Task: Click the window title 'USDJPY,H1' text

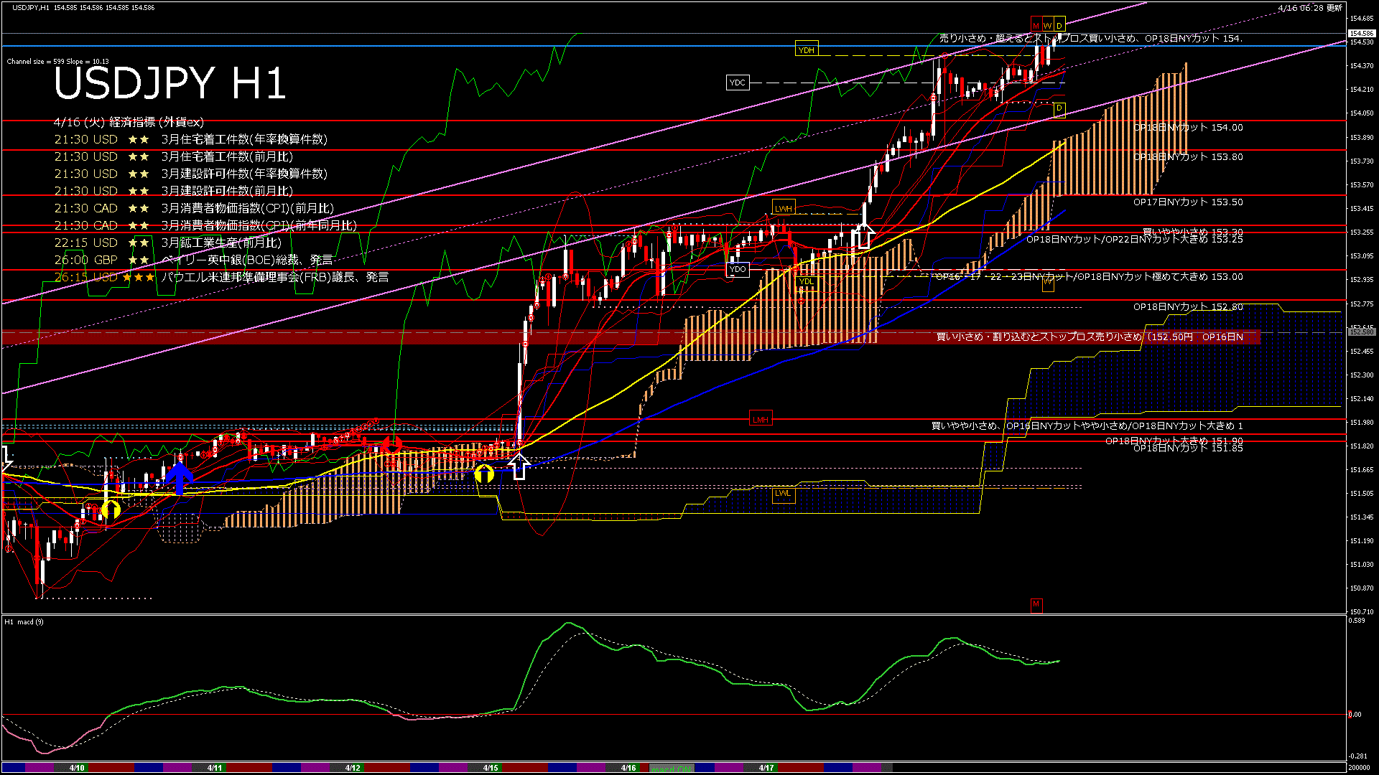Action: click(31, 7)
